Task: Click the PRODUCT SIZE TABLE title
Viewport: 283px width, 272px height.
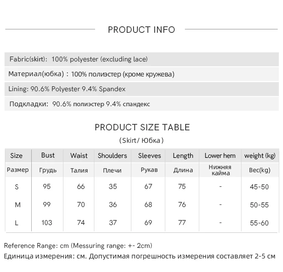Action: 142,127
